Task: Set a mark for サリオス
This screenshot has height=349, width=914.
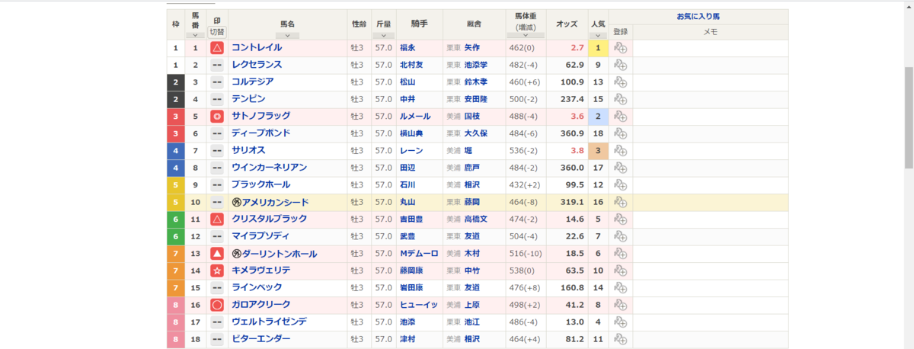Action: pyautogui.click(x=217, y=151)
